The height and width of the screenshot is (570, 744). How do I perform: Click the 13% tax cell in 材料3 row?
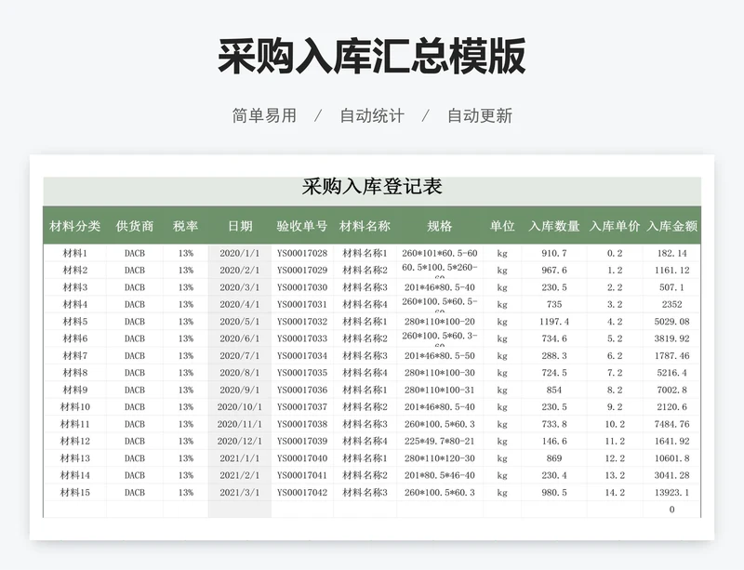click(x=185, y=287)
